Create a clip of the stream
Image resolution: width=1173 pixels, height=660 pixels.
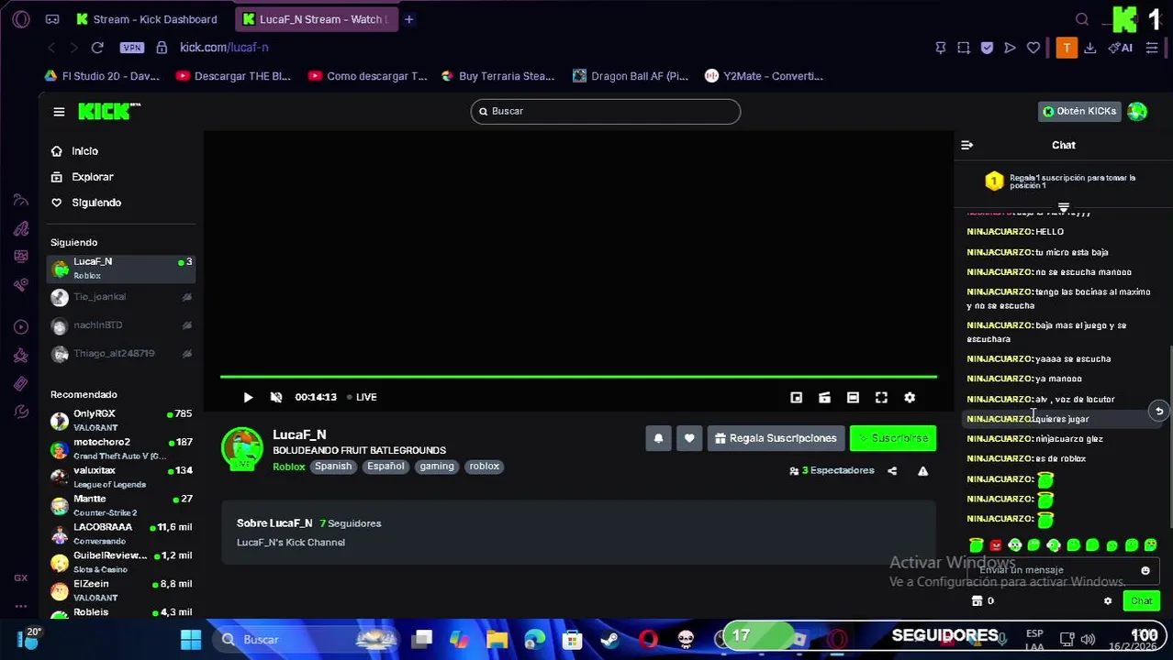pyautogui.click(x=824, y=397)
